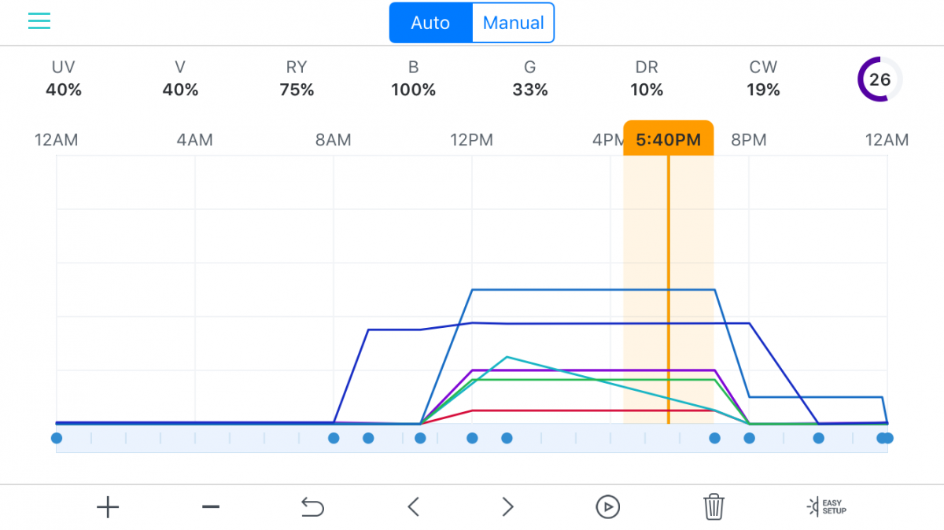Switch to Manual mode
This screenshot has height=530, width=944.
[513, 23]
